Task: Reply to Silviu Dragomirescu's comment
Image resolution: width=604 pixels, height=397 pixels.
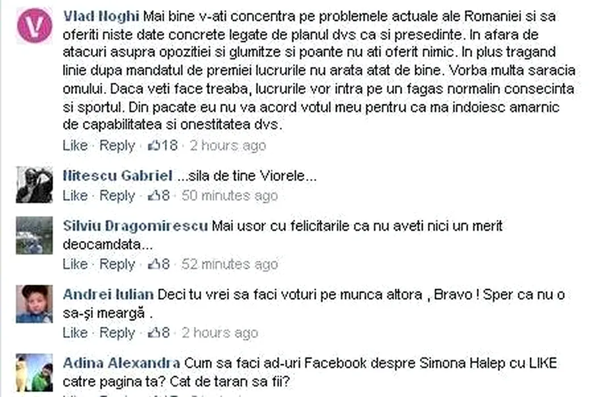Action: point(117,264)
